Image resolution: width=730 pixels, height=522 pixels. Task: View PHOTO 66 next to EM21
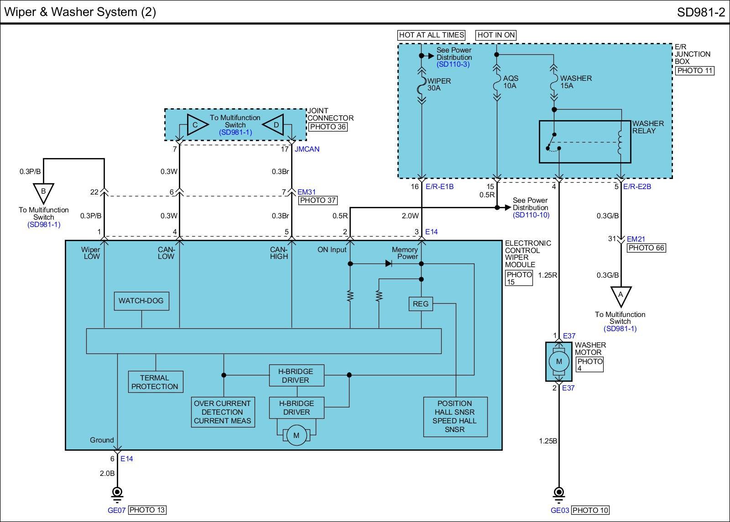(647, 248)
